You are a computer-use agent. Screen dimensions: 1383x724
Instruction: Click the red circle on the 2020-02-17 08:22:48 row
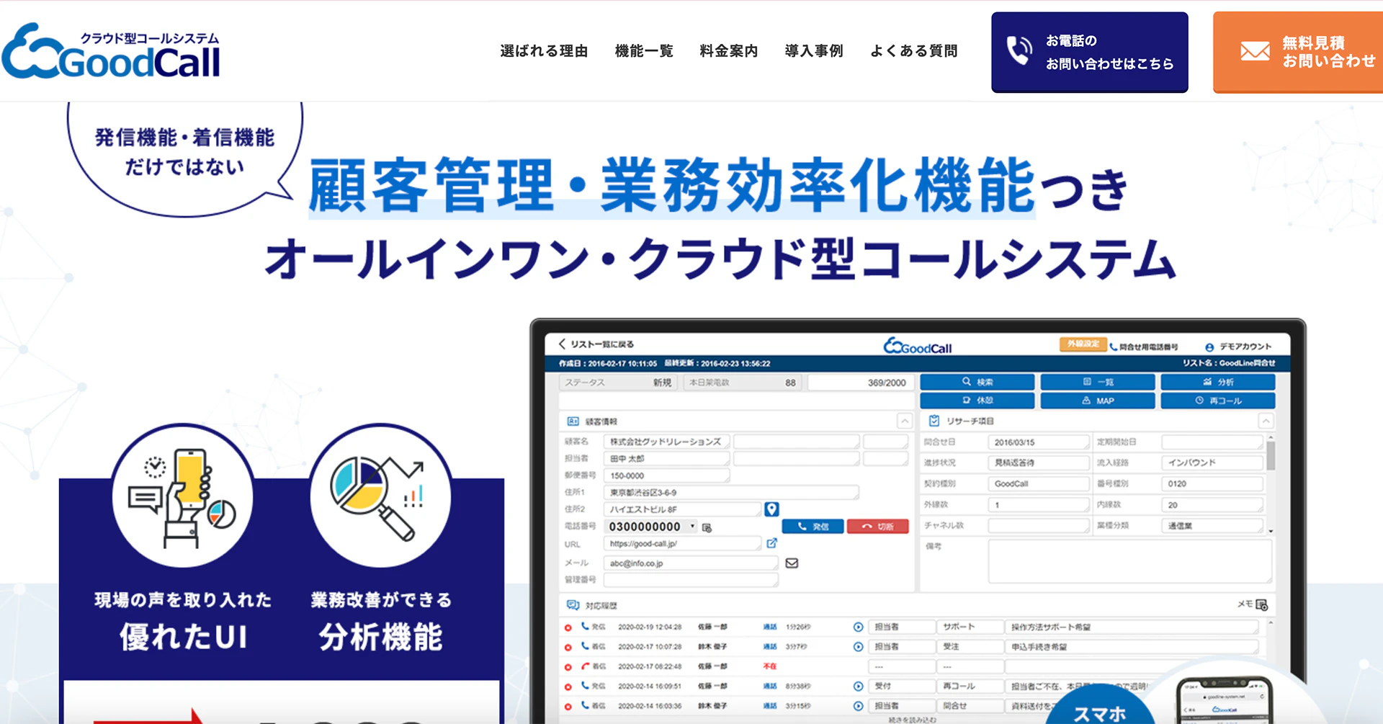tap(568, 667)
